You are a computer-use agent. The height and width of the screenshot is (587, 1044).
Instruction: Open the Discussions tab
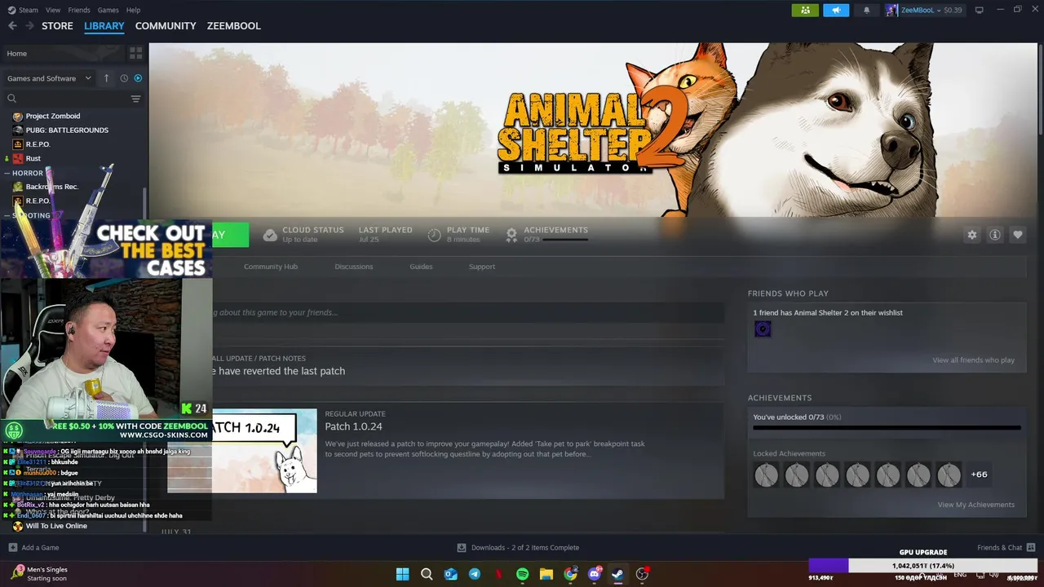click(354, 267)
